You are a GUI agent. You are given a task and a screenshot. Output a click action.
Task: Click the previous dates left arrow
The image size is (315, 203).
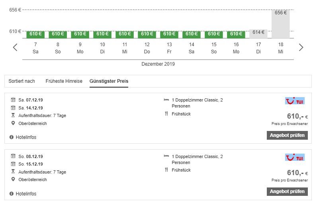(15, 47)
